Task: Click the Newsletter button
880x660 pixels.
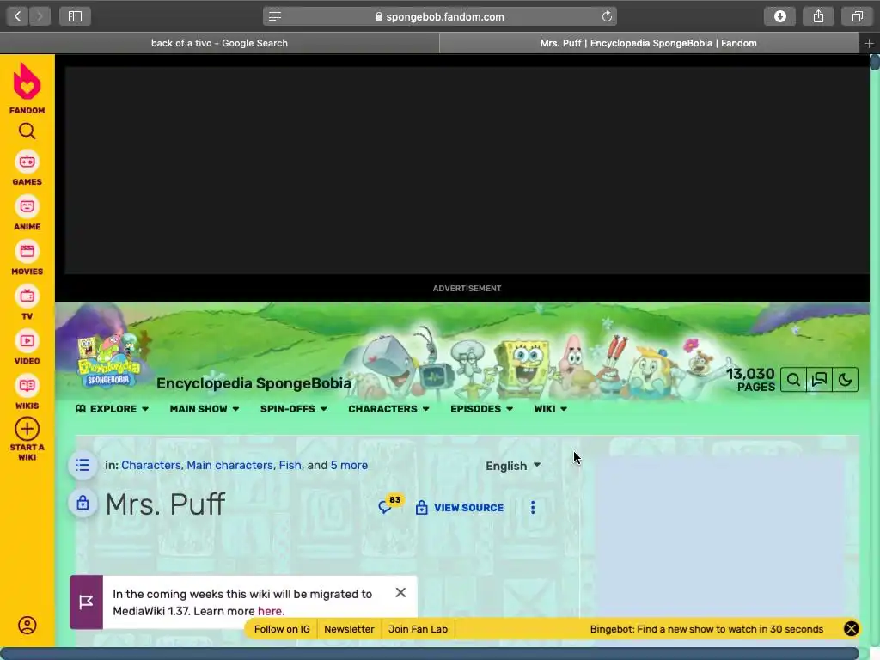Action: (349, 629)
